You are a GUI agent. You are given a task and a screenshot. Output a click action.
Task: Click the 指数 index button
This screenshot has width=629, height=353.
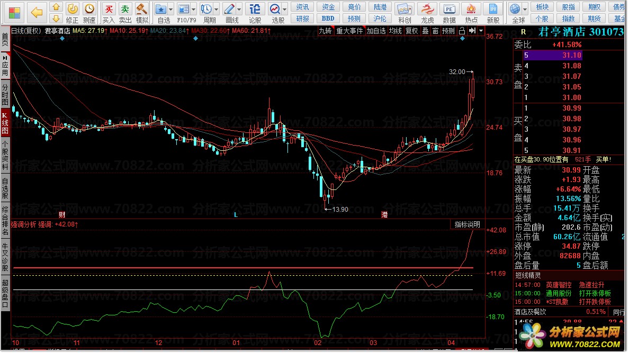(569, 19)
